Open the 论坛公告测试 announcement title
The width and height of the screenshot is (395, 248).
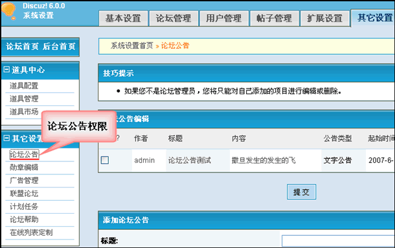[190, 160]
